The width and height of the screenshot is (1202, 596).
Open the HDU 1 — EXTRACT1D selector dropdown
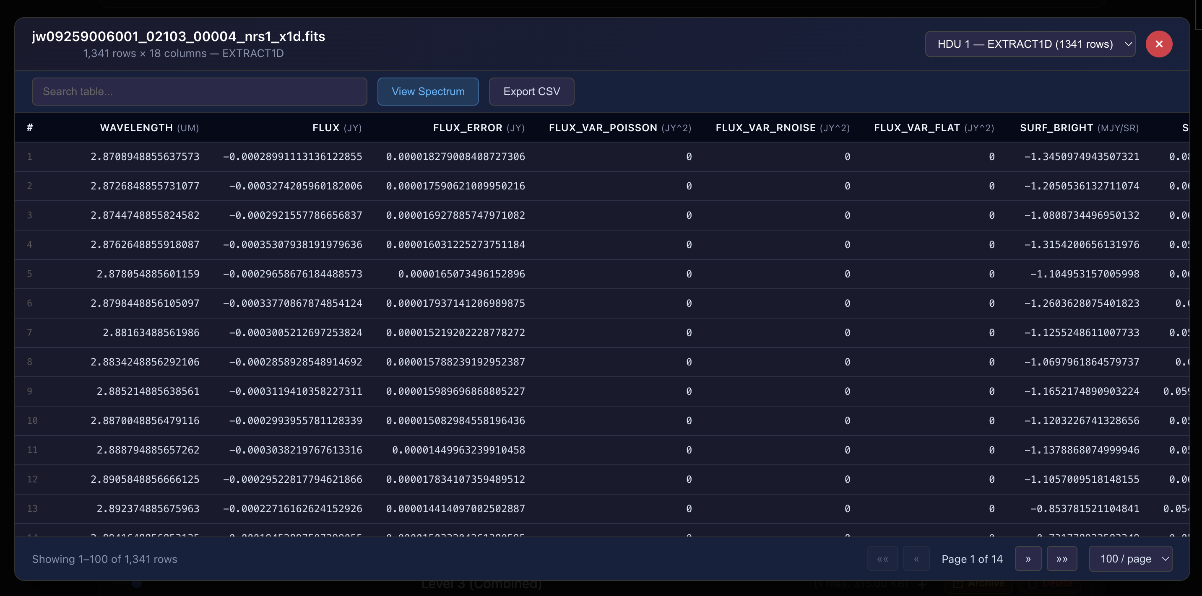(x=1030, y=44)
